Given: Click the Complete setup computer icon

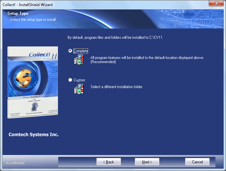Looking at the screenshot, I should tap(79, 60).
